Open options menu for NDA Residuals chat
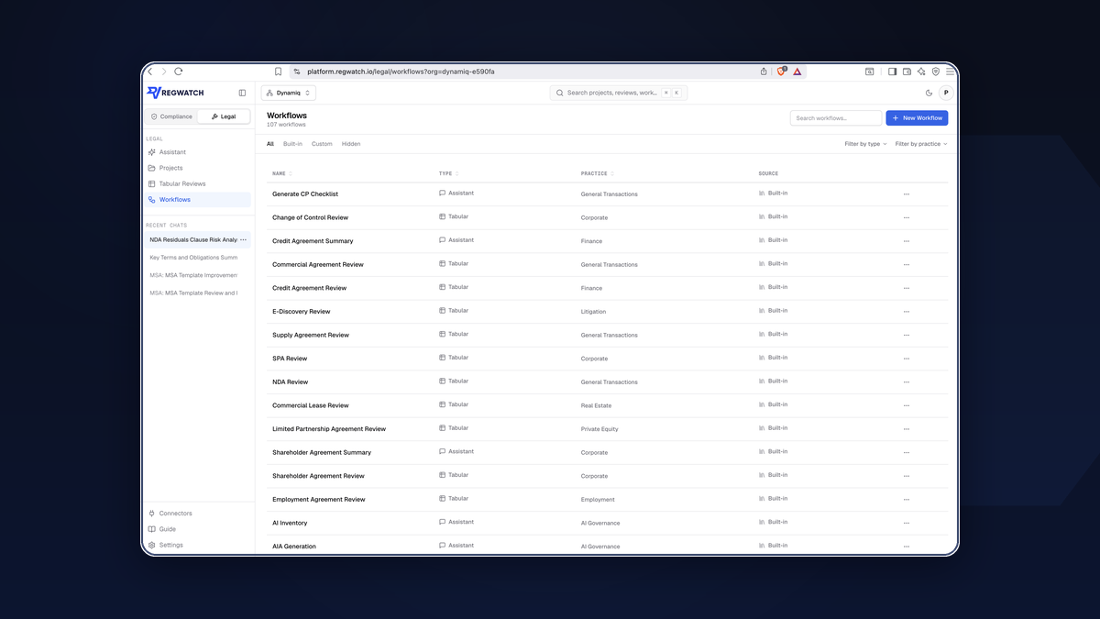This screenshot has height=619, width=1100. pos(243,240)
